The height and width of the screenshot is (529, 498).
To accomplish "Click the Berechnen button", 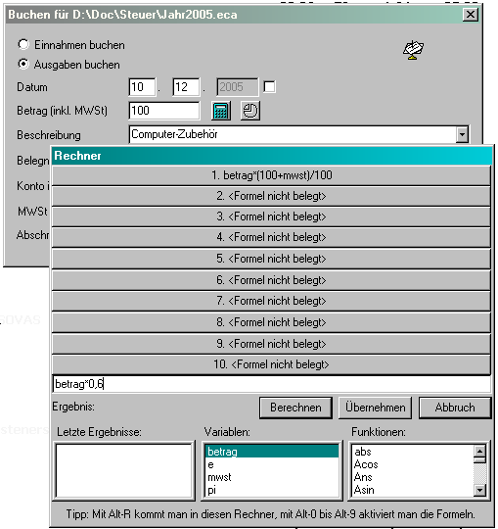I will 295,408.
